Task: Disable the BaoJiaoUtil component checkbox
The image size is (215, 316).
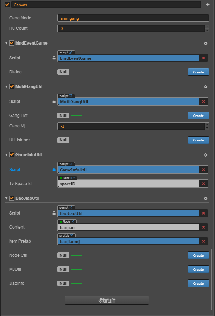Action: pos(12,198)
